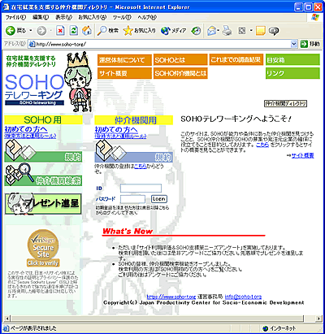Click 仲介機関ディレクトリ button
Image resolution: width=325 pixels, height=334 pixels.
coord(285,103)
